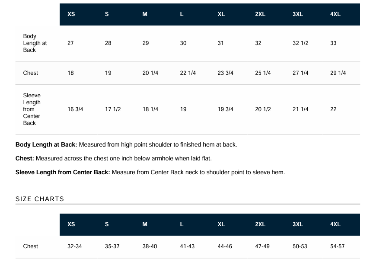Click the sleeve length value 16 3/4
This screenshot has width=370, height=275.
pyautogui.click(x=75, y=109)
